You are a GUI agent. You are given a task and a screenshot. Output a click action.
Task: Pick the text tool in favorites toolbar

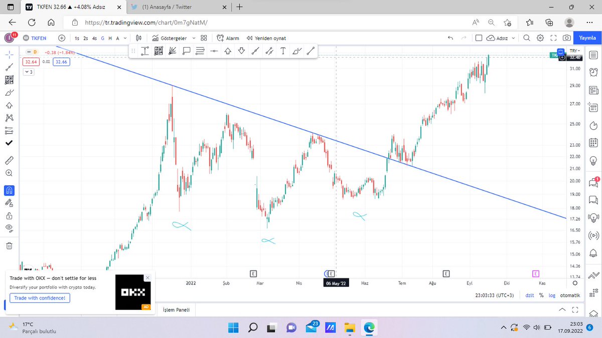(283, 51)
